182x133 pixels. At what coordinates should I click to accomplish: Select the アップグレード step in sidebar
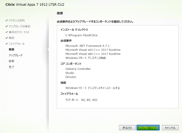click(x=16, y=55)
